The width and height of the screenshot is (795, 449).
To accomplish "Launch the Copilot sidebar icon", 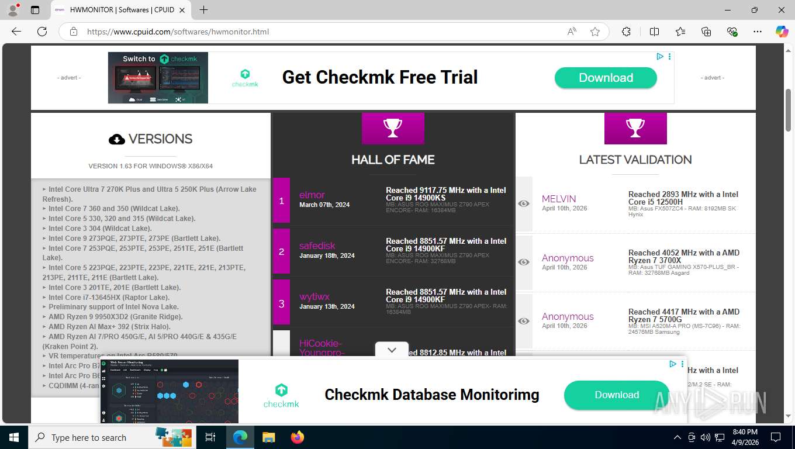I will [782, 32].
